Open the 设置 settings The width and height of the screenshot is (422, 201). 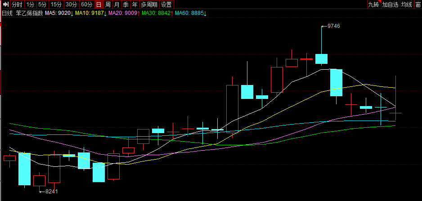click(x=166, y=4)
